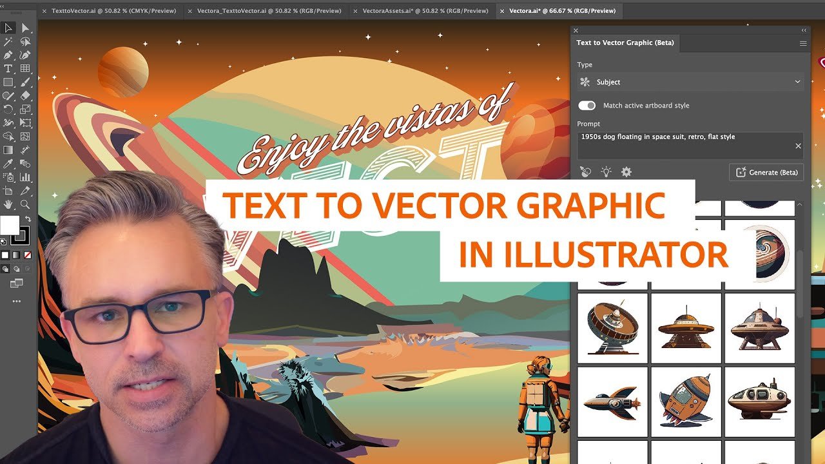The width and height of the screenshot is (825, 464).
Task: Select the Zoom tool
Action: (25, 204)
